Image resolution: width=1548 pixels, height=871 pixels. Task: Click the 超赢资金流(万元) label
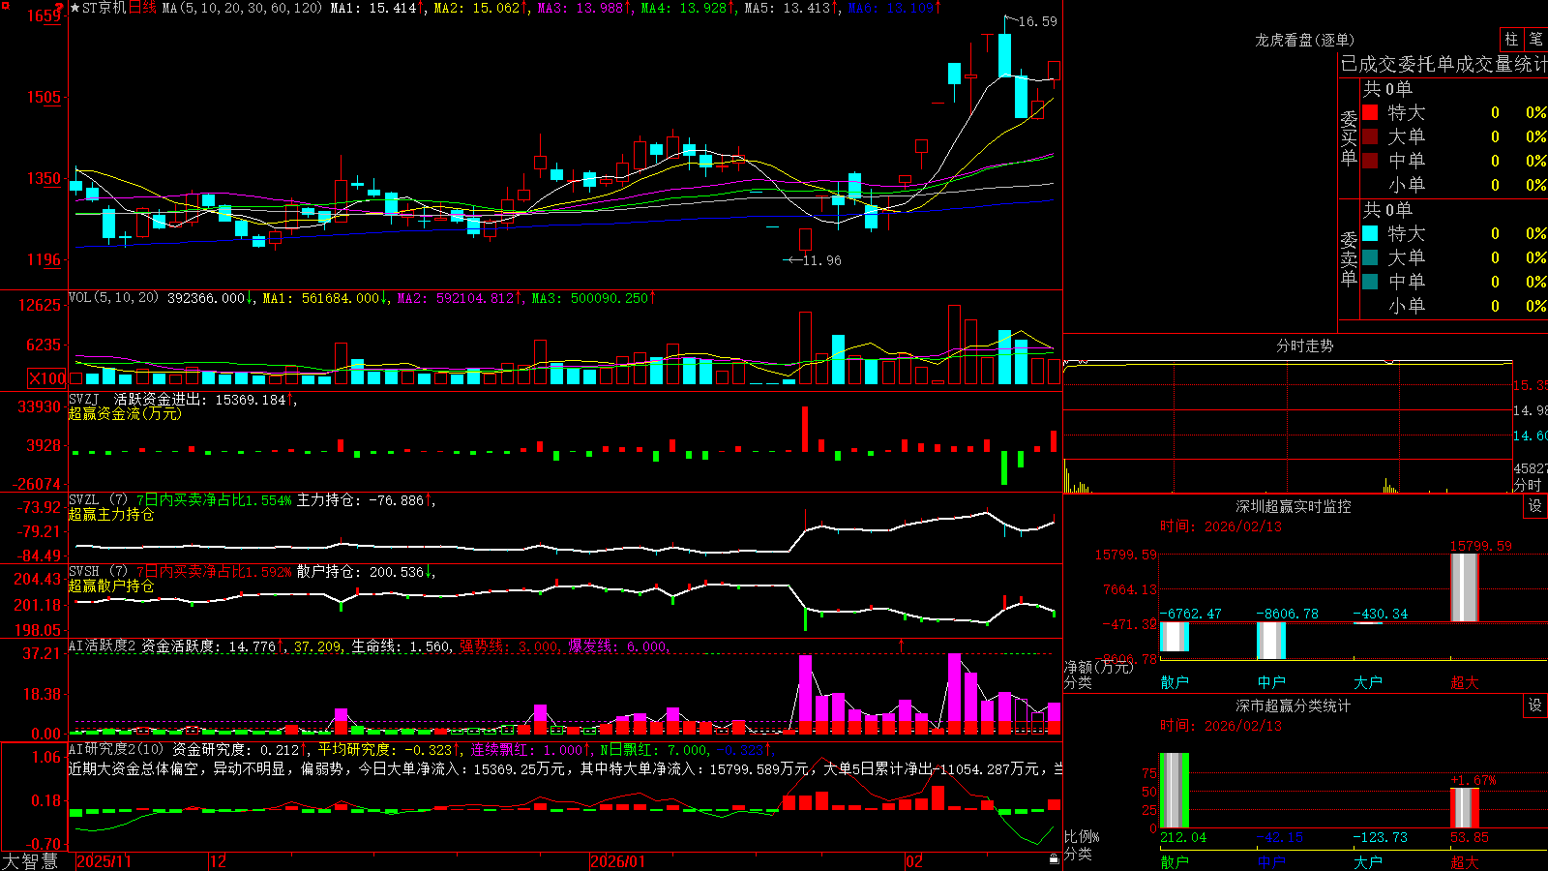[125, 413]
